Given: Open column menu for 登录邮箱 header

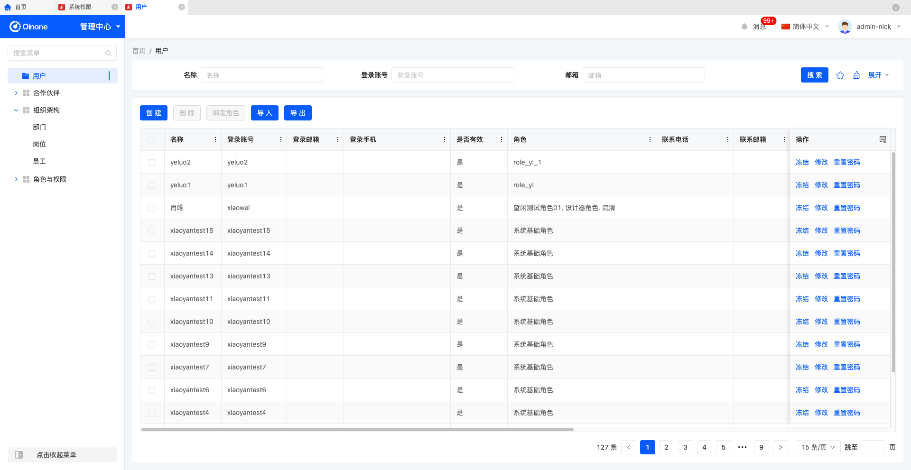Looking at the screenshot, I should [338, 139].
